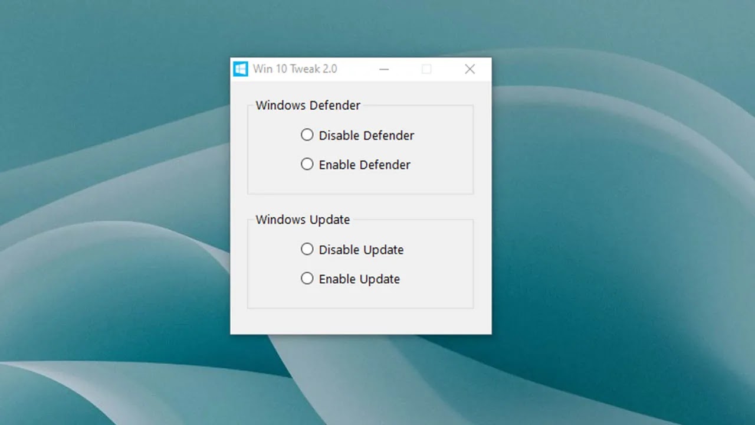Select the Enable Defender option
This screenshot has width=755, height=425.
(x=307, y=165)
